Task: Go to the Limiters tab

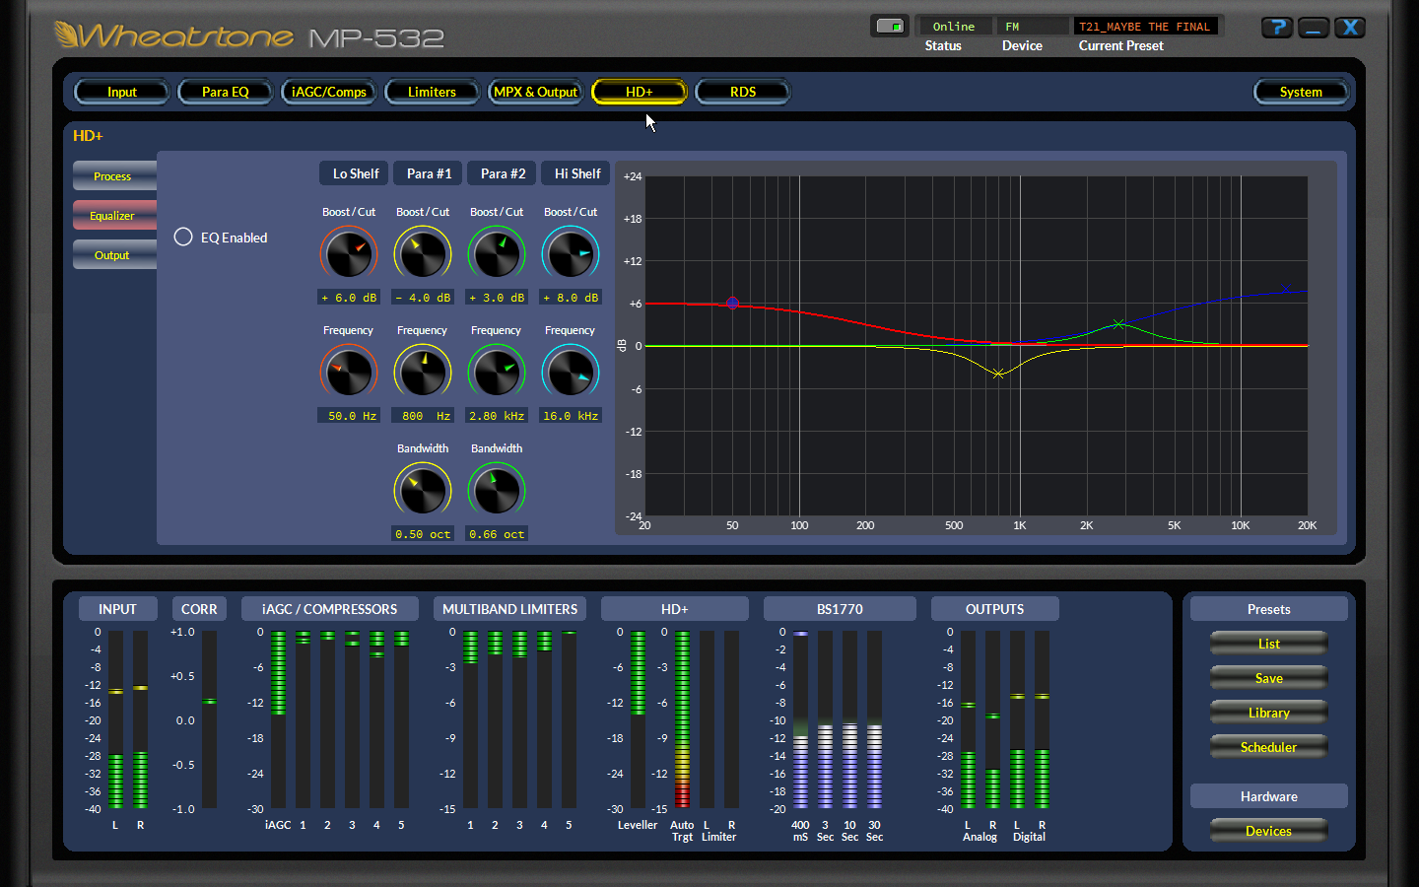Action: pyautogui.click(x=432, y=92)
